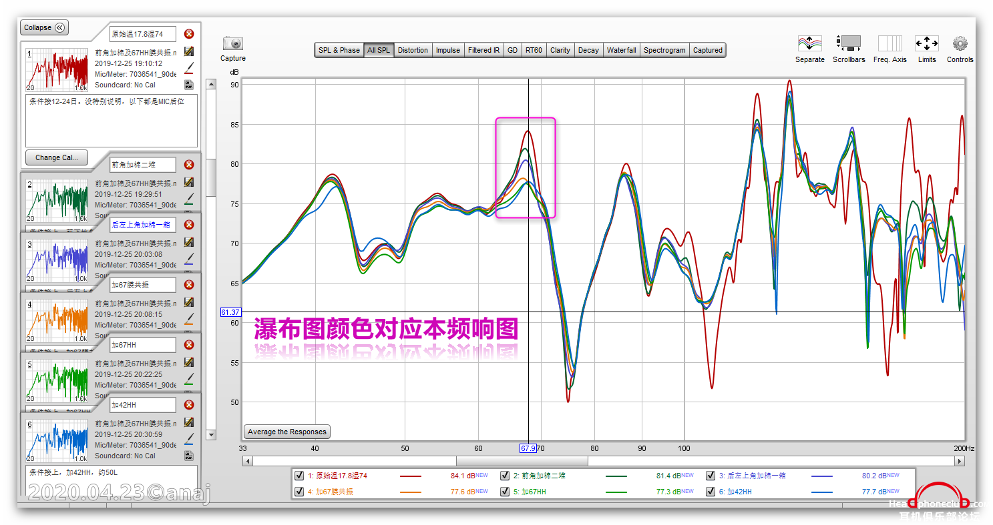Edit name field 加42HH

143,405
